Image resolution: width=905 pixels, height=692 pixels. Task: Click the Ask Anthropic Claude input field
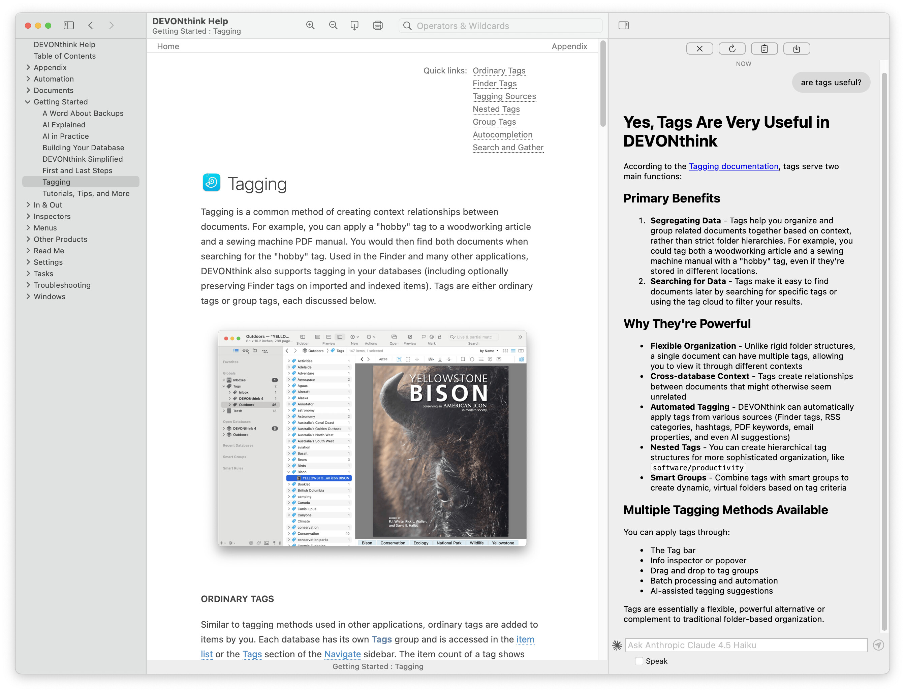(x=746, y=645)
